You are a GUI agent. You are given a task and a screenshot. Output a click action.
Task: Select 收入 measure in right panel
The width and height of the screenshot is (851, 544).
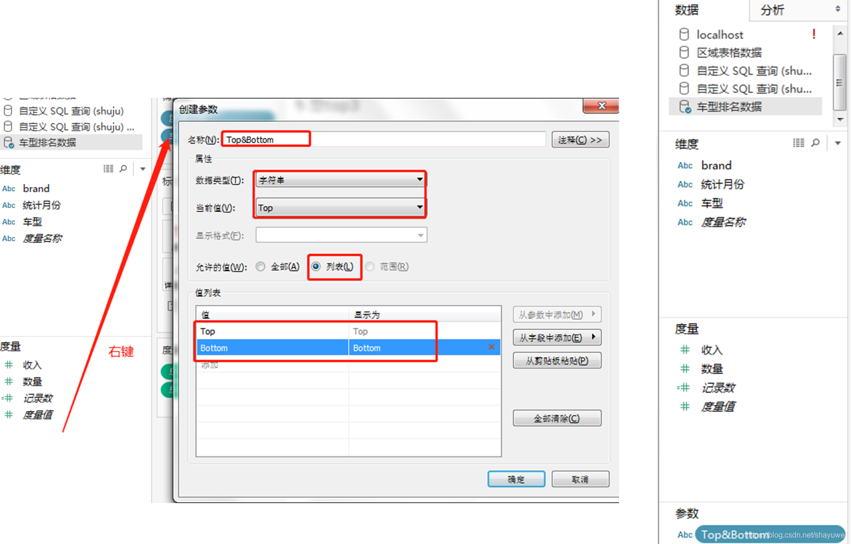(x=711, y=350)
